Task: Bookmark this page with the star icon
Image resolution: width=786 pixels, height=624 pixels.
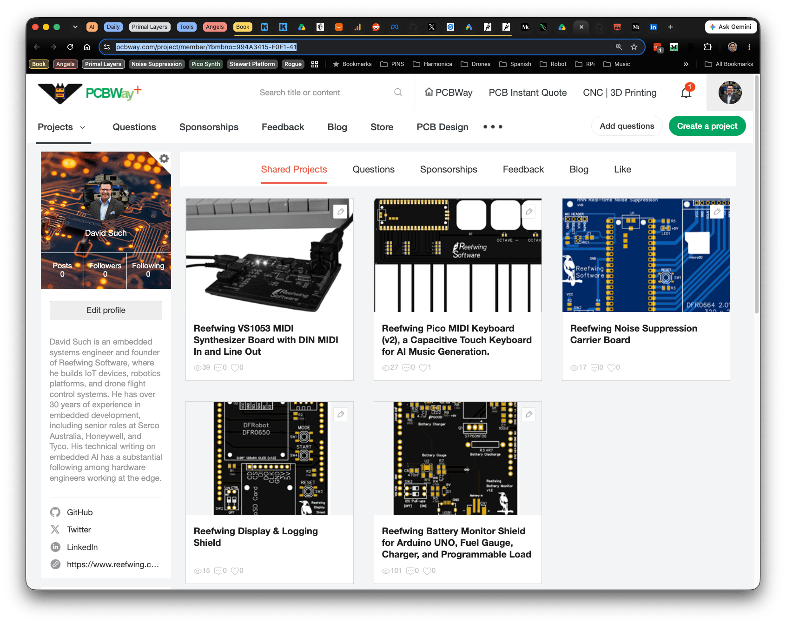Action: pos(634,47)
